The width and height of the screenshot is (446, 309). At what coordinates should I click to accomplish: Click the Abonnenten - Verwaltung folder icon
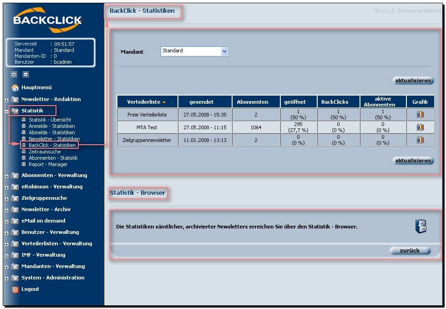click(15, 175)
